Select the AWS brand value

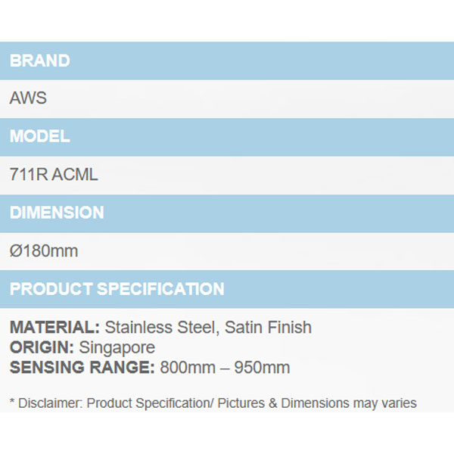coord(29,98)
